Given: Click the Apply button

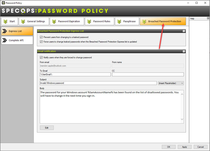Looking at the screenshot, I should [184, 147].
